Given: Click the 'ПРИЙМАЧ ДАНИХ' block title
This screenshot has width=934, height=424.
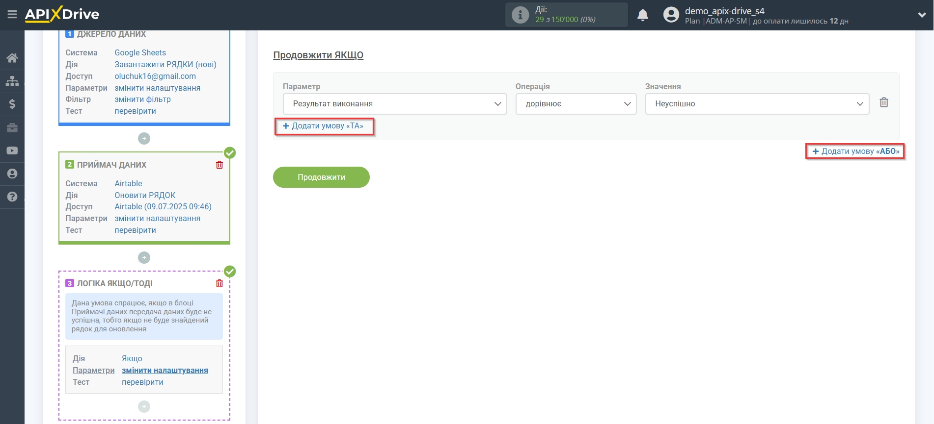Looking at the screenshot, I should coord(111,165).
